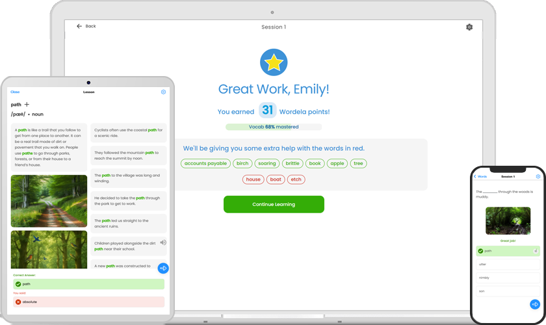Select the 'son' answer option on the phone
Screen dimensions: 546x325
pos(508,291)
